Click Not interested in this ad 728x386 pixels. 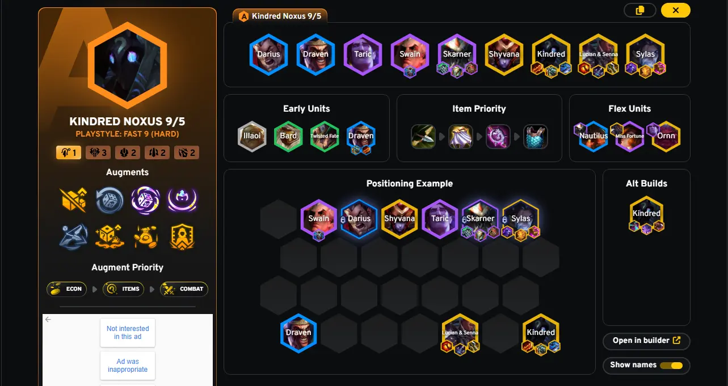coord(128,333)
